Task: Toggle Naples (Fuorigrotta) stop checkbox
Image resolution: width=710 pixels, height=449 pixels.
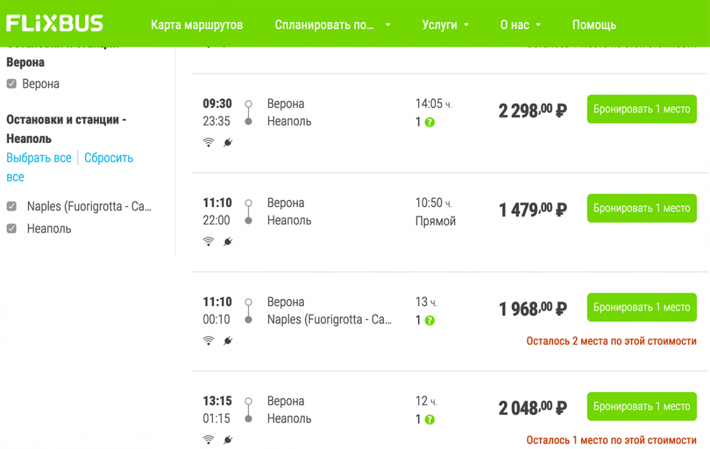Action: (12, 207)
